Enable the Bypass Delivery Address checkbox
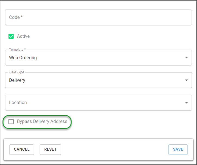This screenshot has width=197, height=165. 11,122
